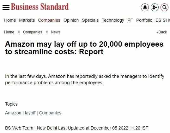170x133 pixels.
Task: Go to Home in the navigation bar
Action: tap(10, 20)
